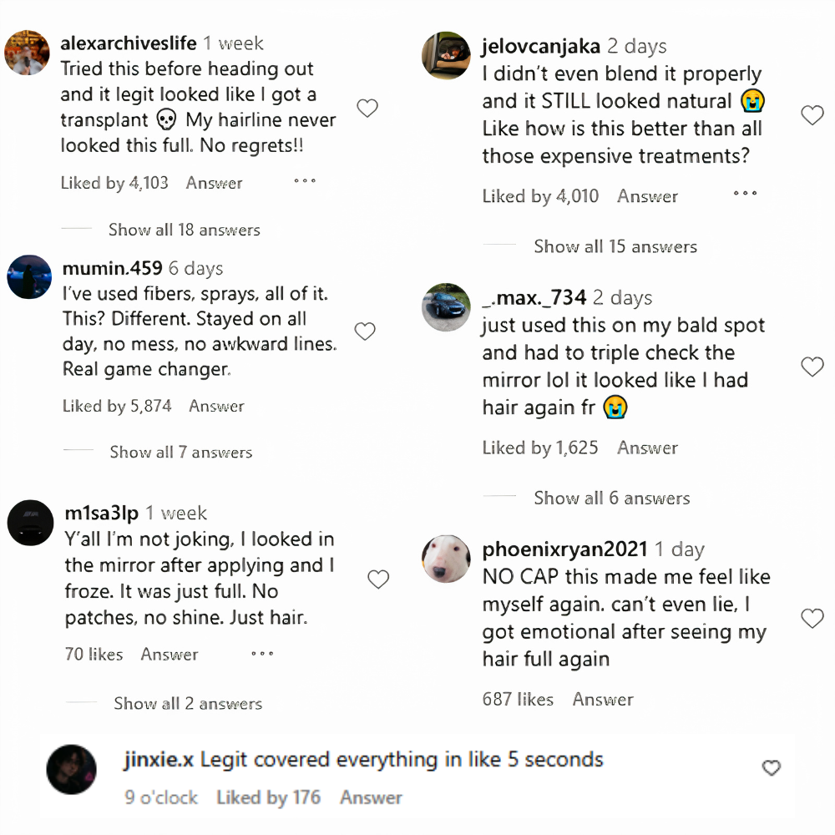The width and height of the screenshot is (835, 835).
Task: Like phoenixryan2021's comment
Action: coord(812,618)
